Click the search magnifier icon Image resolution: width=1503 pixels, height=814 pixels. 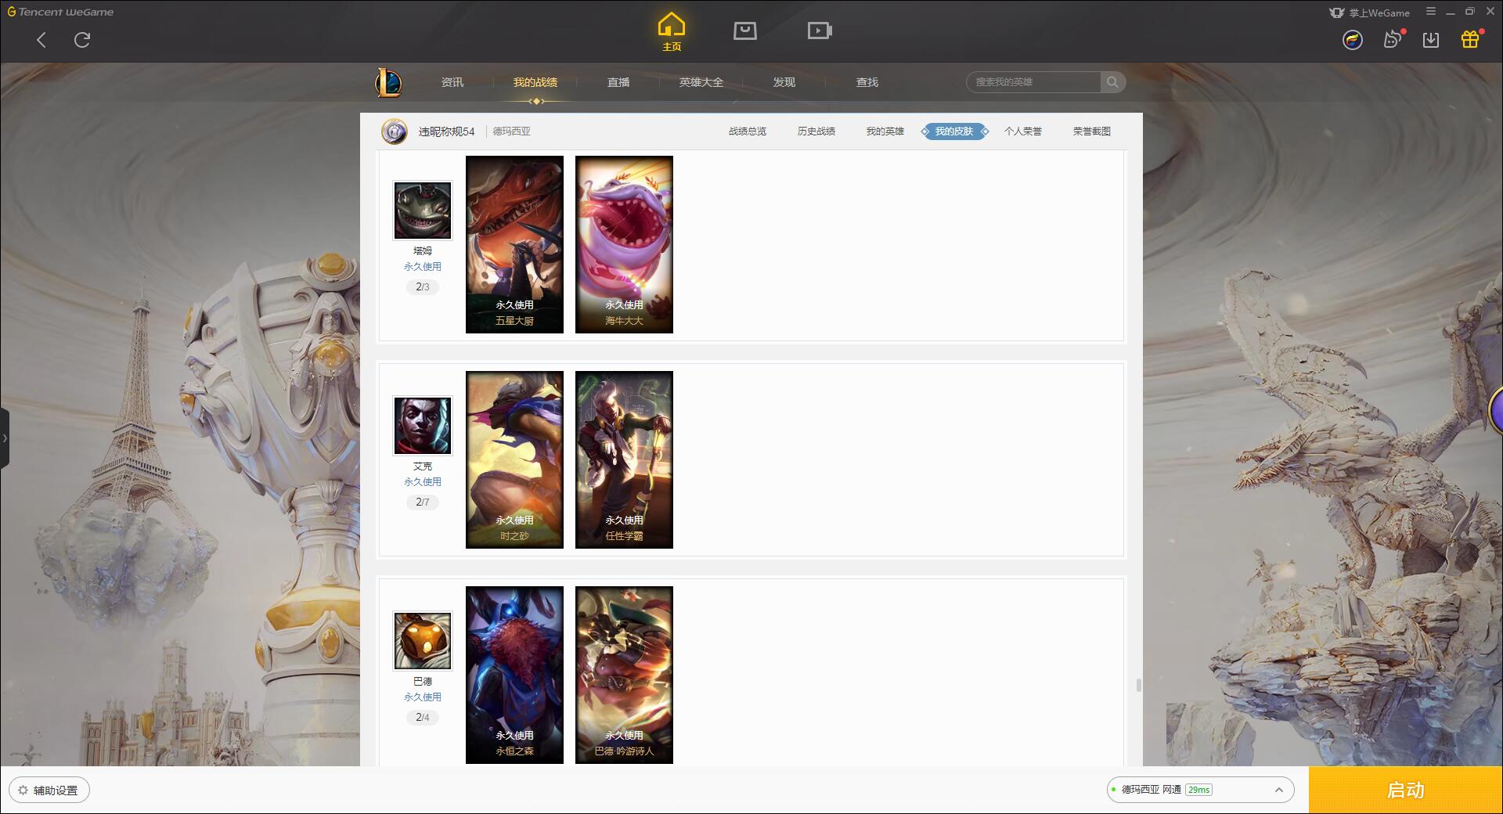(1112, 82)
